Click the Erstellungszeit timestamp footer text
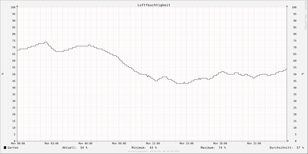Viewport: 308px width, 154px height. 154,151
